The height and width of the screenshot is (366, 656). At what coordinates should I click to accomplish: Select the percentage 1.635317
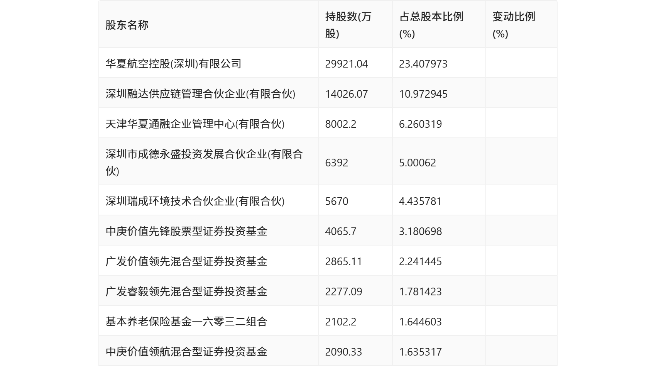420,352
